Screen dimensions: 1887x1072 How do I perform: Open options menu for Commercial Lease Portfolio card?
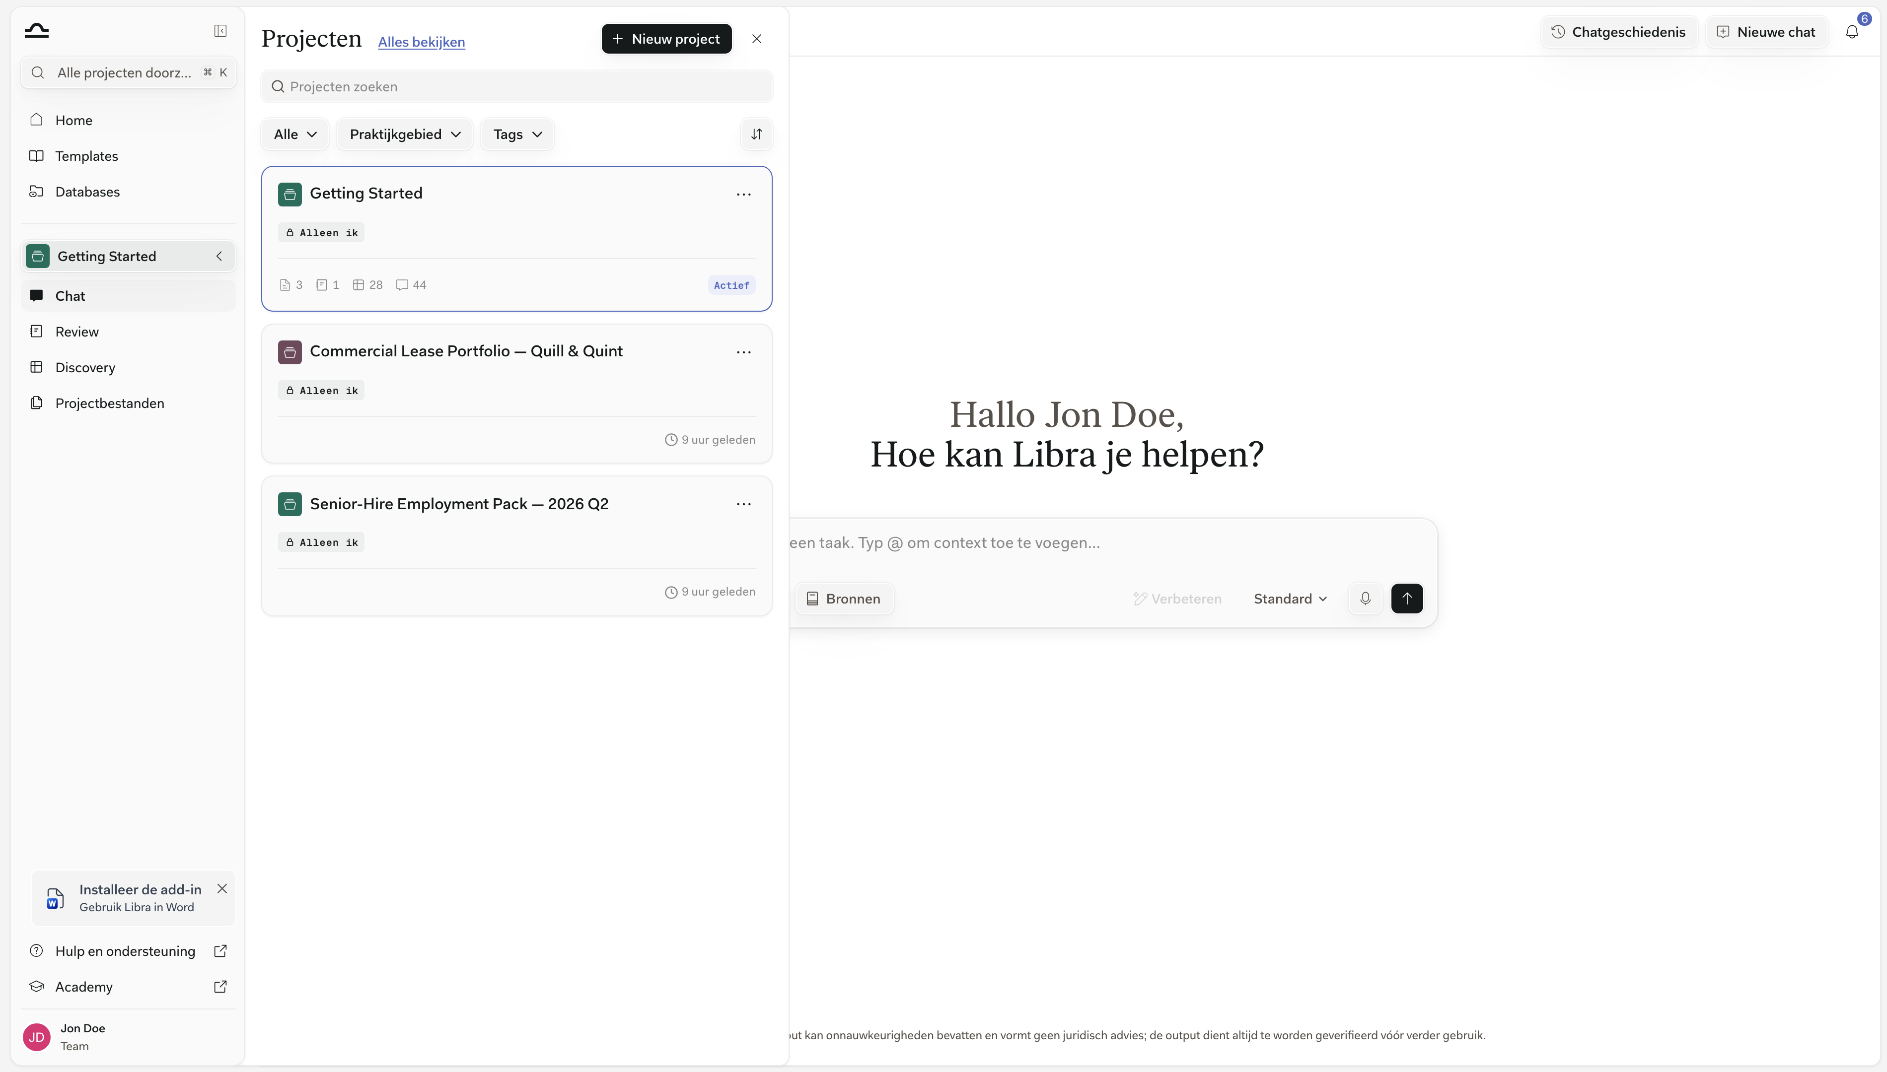point(744,352)
